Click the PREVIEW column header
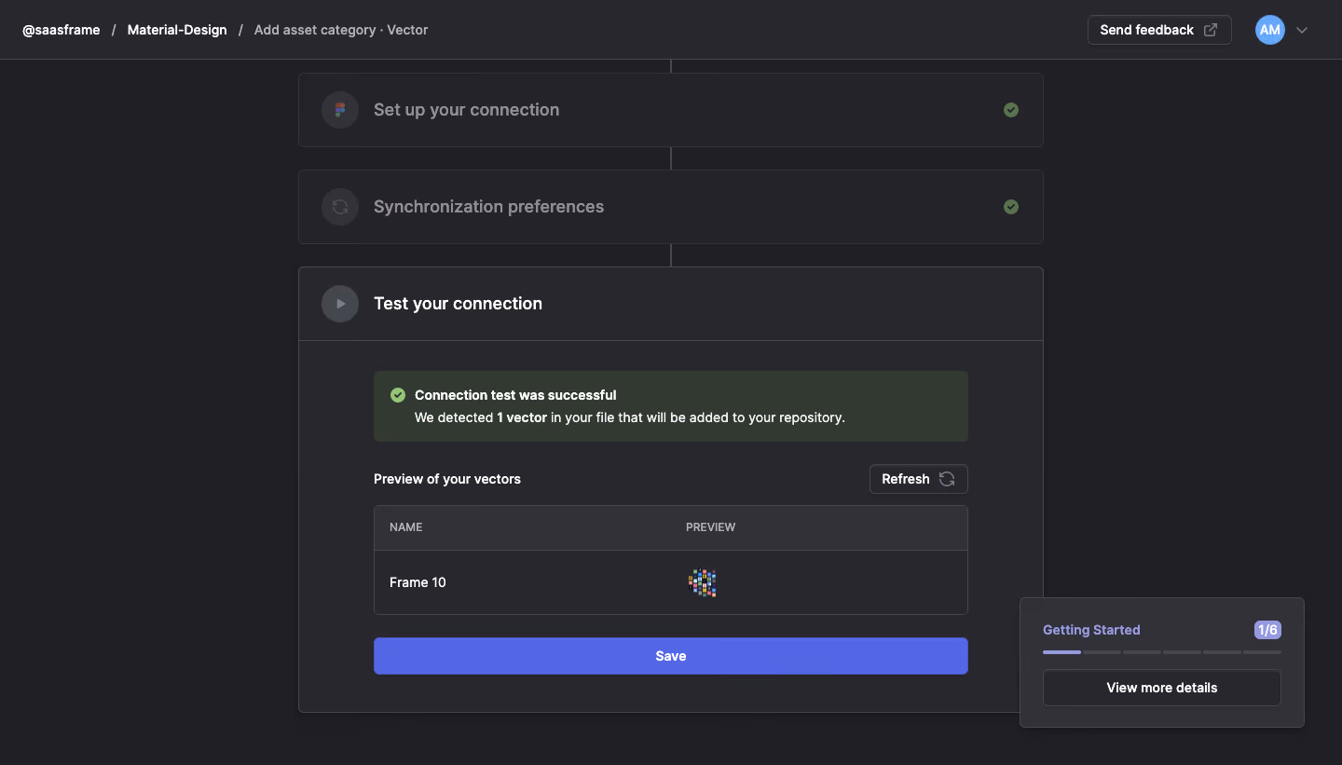Viewport: 1342px width, 765px height. click(710, 527)
